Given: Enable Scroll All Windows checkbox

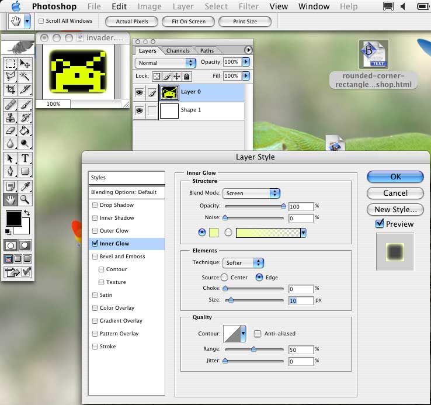Looking at the screenshot, I should coord(41,21).
